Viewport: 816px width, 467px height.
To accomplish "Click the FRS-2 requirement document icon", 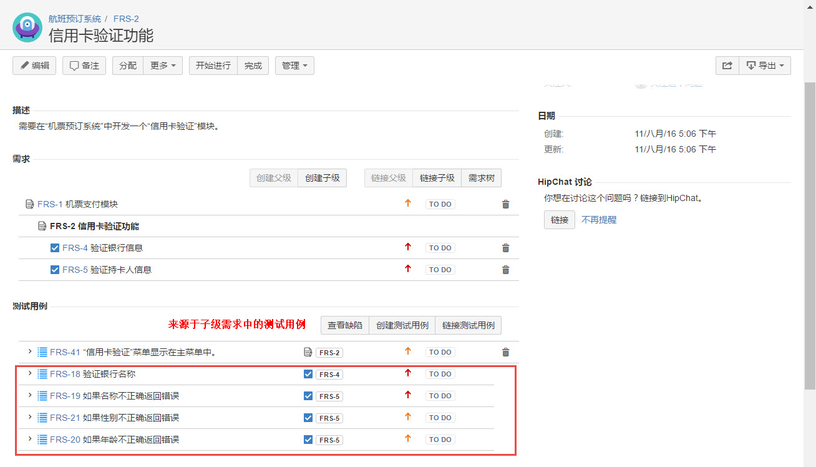I will (42, 226).
